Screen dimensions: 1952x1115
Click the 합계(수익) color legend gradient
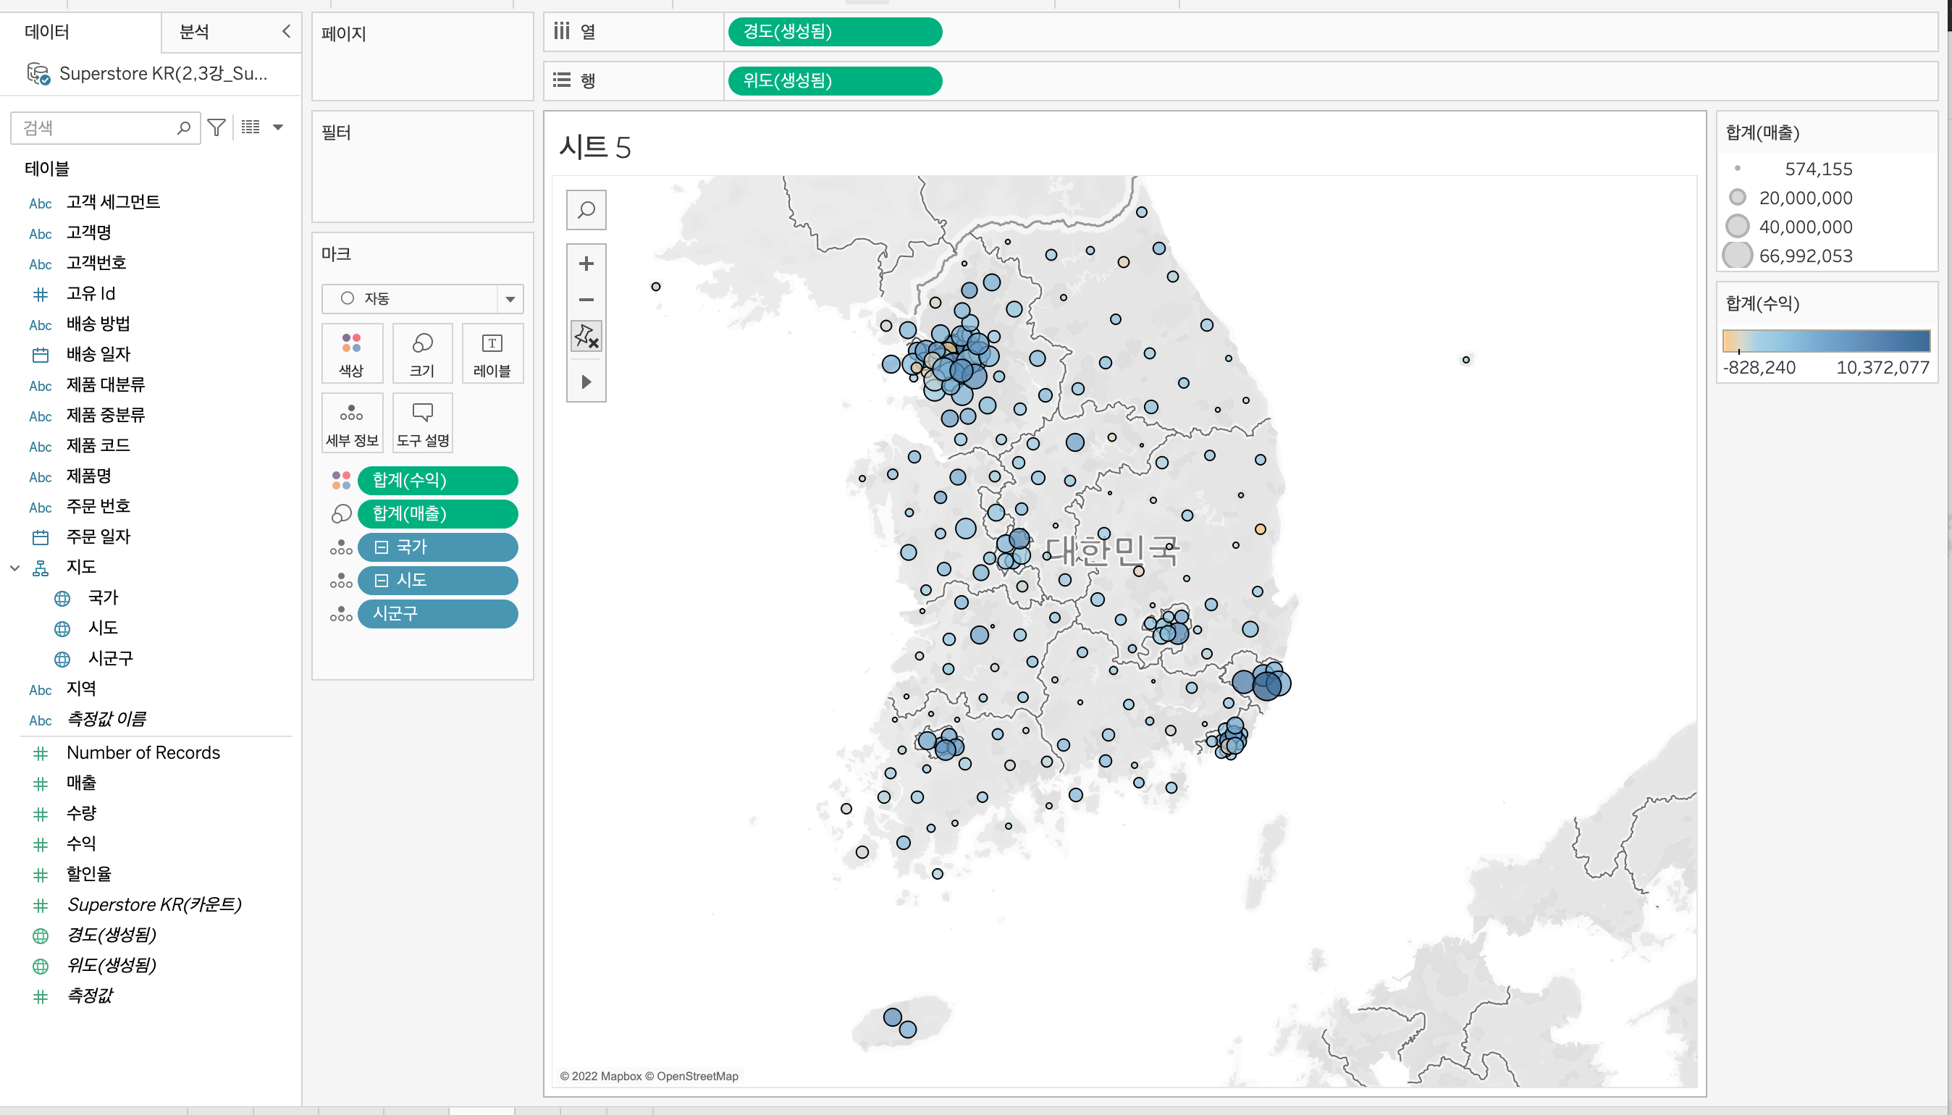coord(1825,340)
